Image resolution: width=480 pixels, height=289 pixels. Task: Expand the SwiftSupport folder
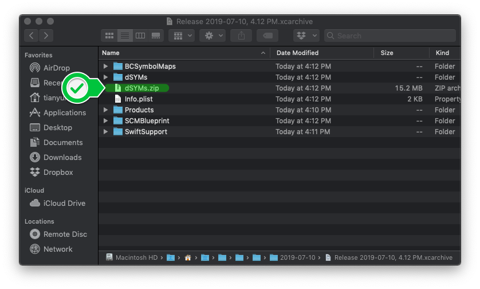point(105,132)
